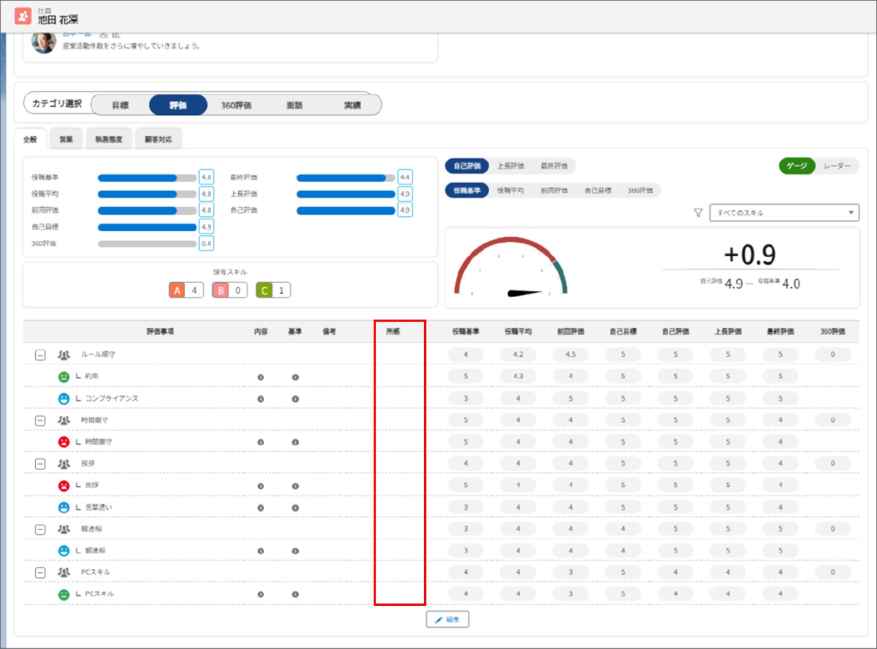The image size is (877, 649).
Task: Collapse the ルール順守 group
Action: (40, 355)
